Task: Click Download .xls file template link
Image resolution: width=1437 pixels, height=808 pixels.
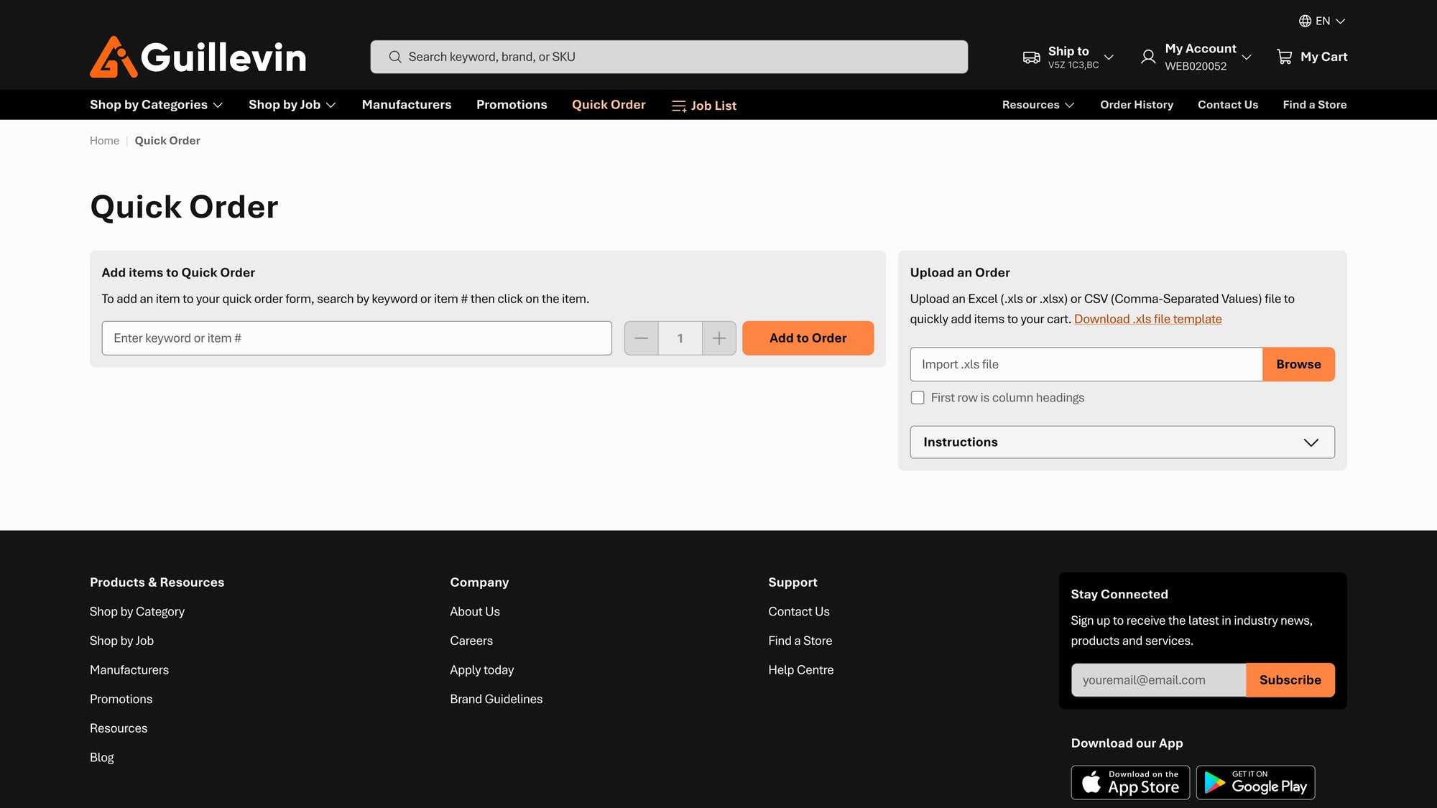Action: [x=1147, y=319]
